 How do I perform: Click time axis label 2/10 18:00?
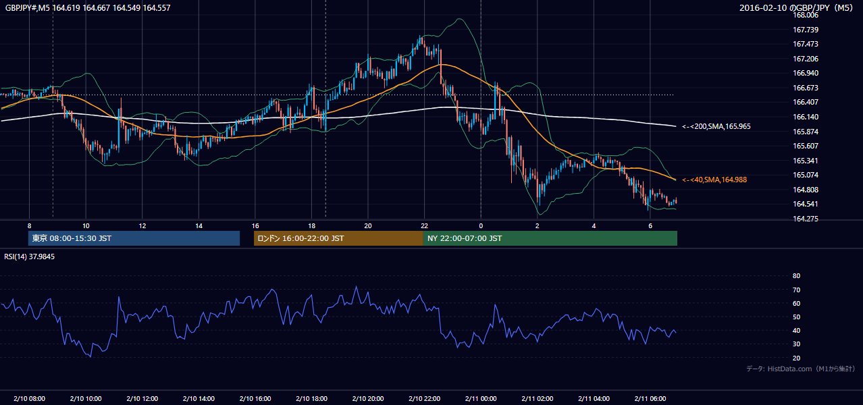coord(311,398)
